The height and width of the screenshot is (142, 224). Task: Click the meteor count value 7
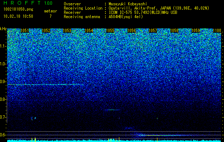51,16
